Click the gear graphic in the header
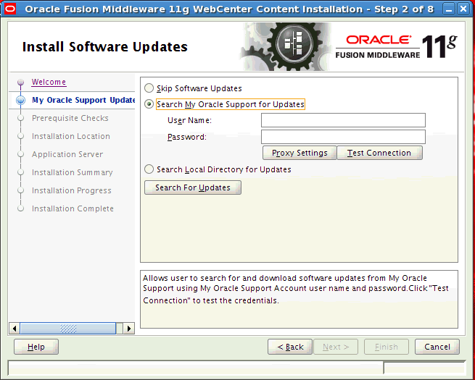The image size is (475, 380). point(286,46)
